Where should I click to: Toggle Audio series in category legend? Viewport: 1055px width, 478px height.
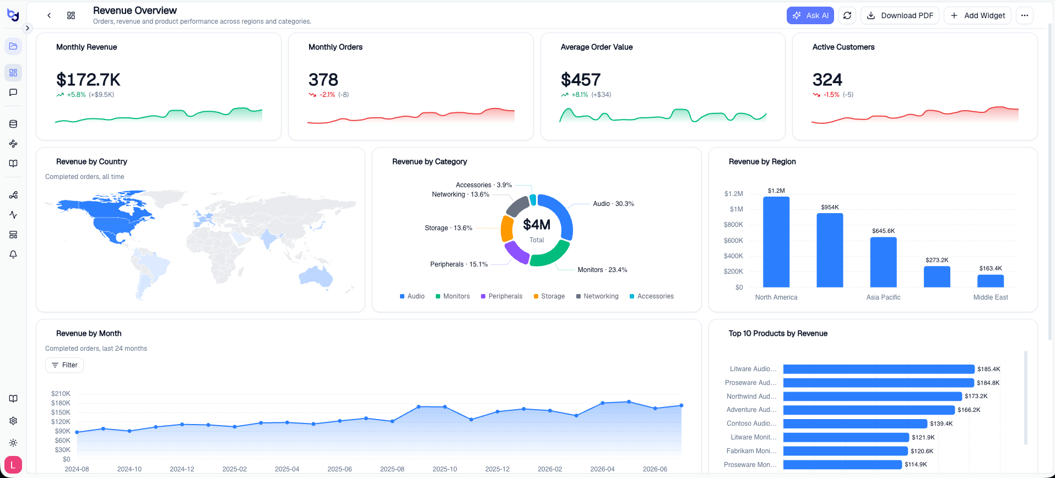pos(412,296)
